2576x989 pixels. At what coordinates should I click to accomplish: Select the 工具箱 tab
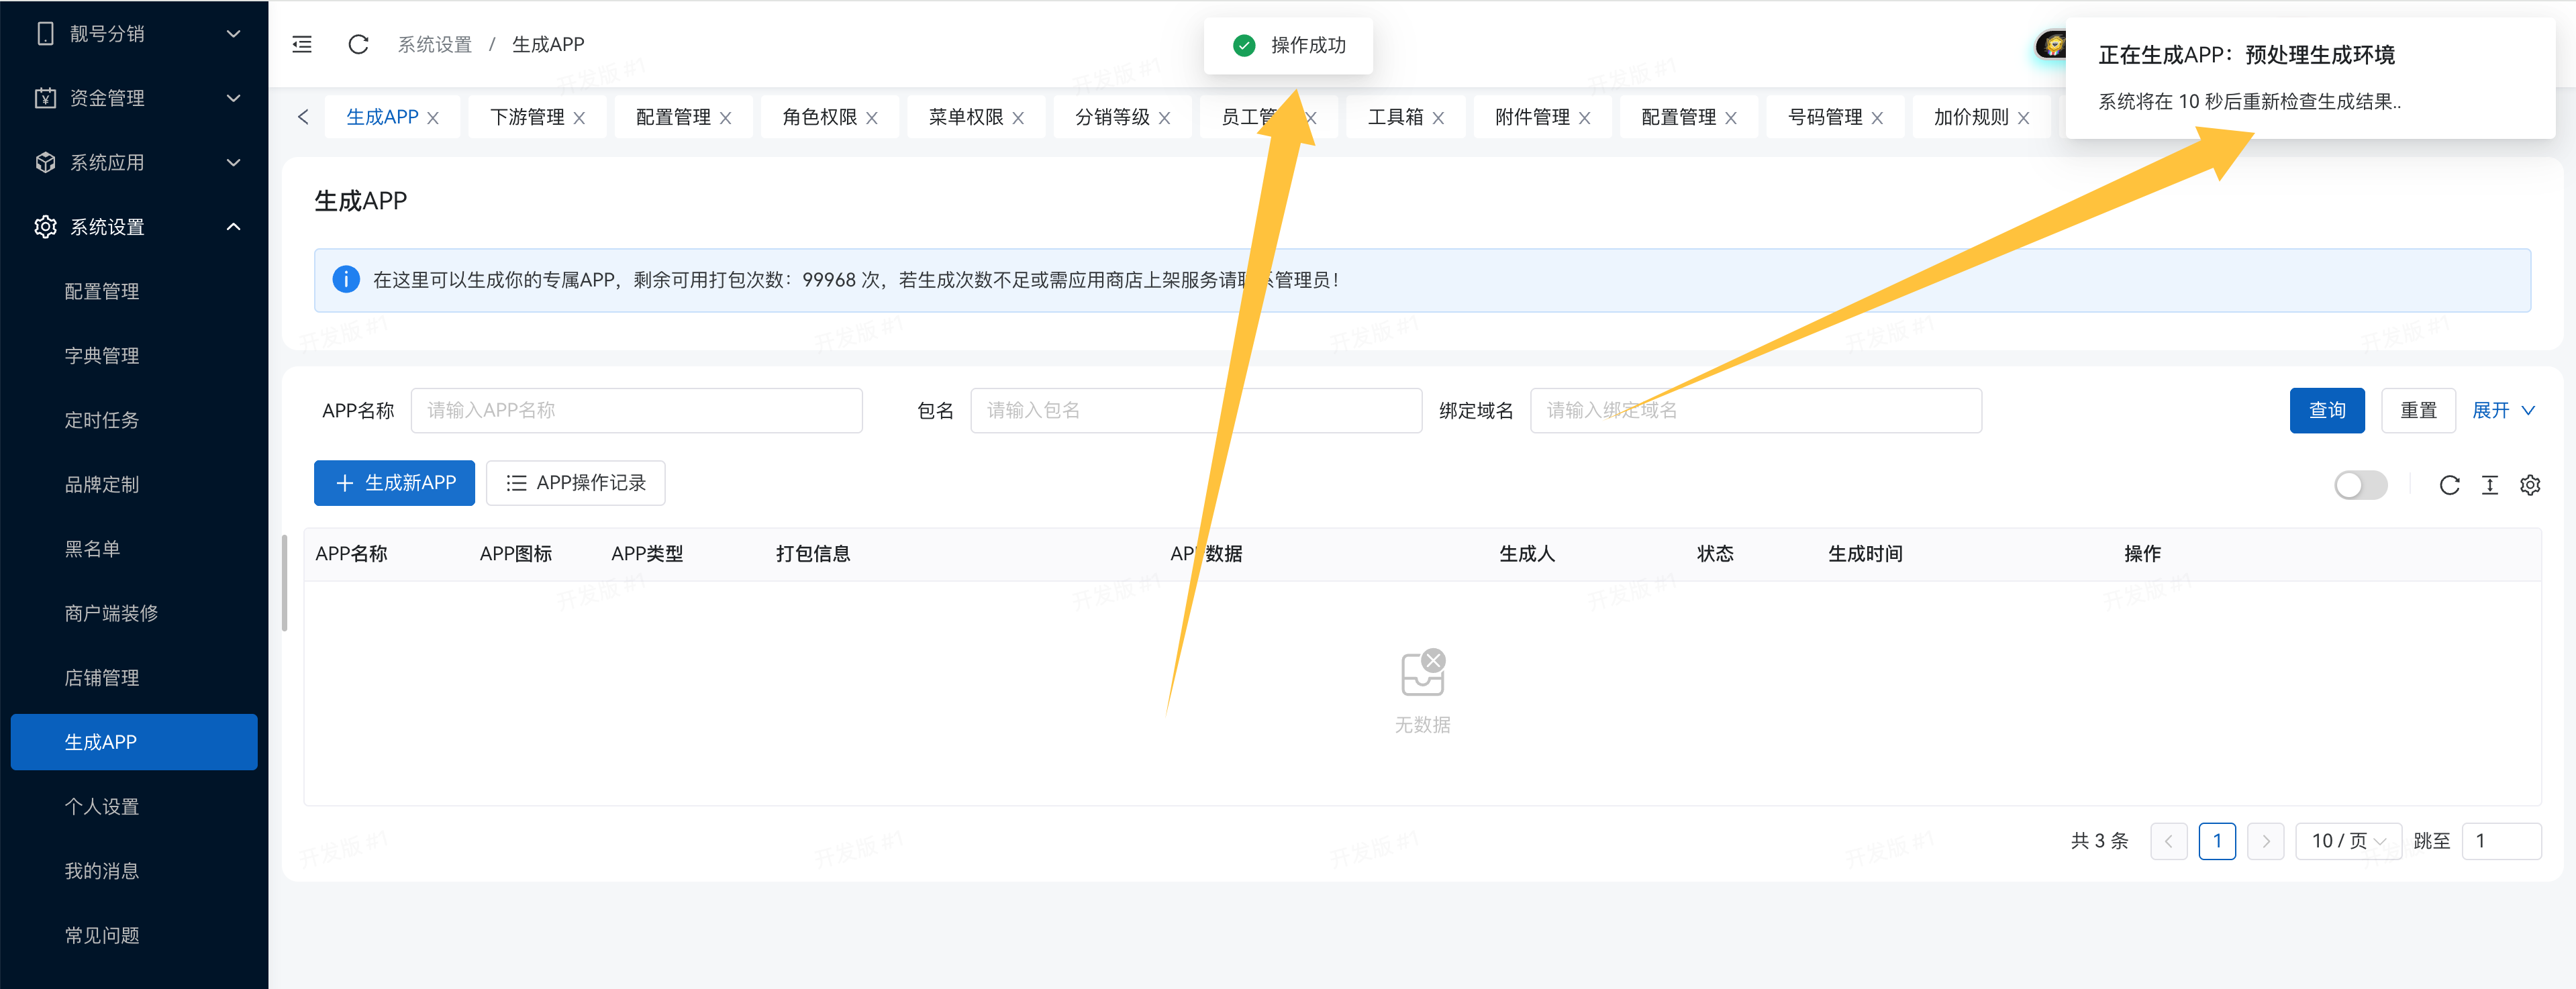(1396, 116)
